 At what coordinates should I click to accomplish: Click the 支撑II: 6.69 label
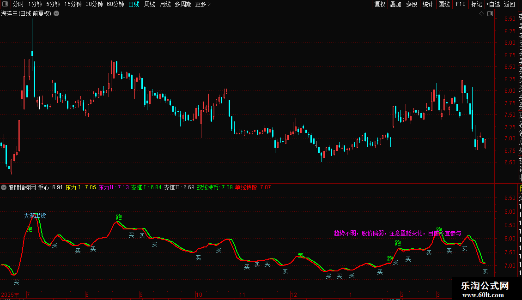coord(179,187)
